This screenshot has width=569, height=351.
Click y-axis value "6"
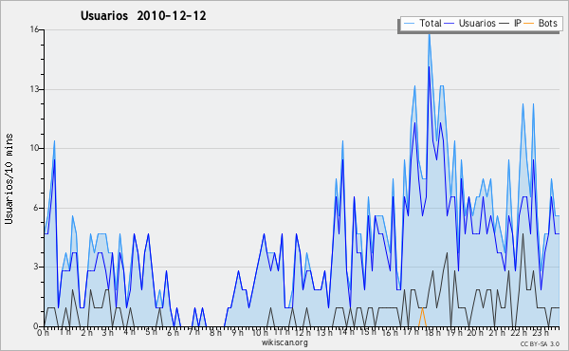36,208
